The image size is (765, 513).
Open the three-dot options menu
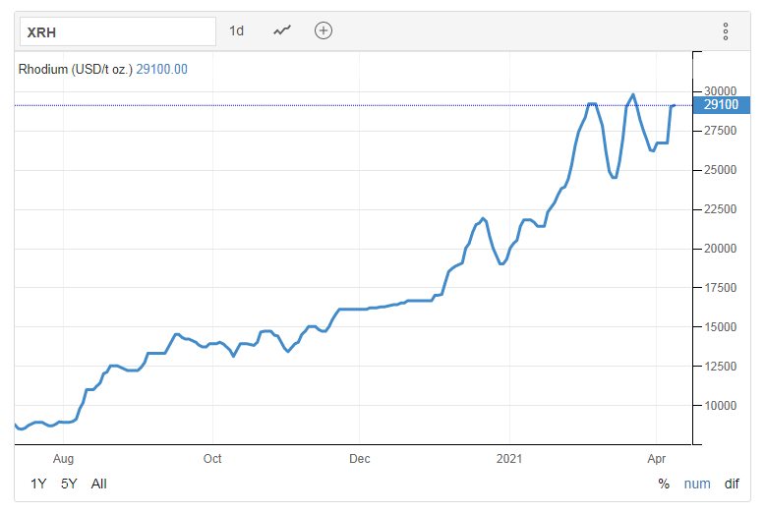click(726, 31)
